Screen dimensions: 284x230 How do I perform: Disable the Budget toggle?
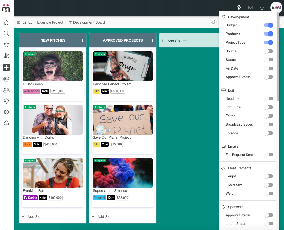click(268, 25)
